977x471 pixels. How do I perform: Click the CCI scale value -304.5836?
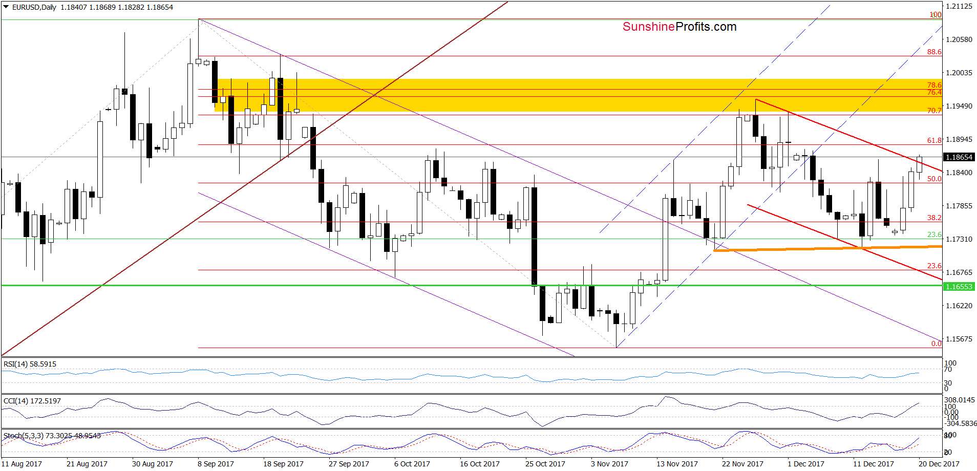(x=960, y=423)
